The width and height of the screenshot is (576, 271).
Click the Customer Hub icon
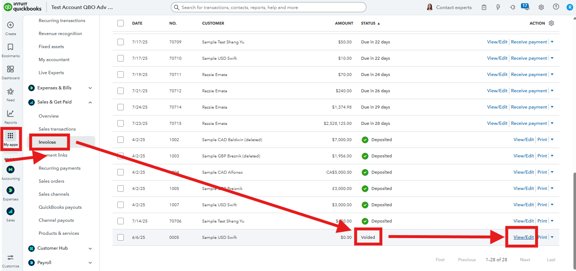(31, 248)
